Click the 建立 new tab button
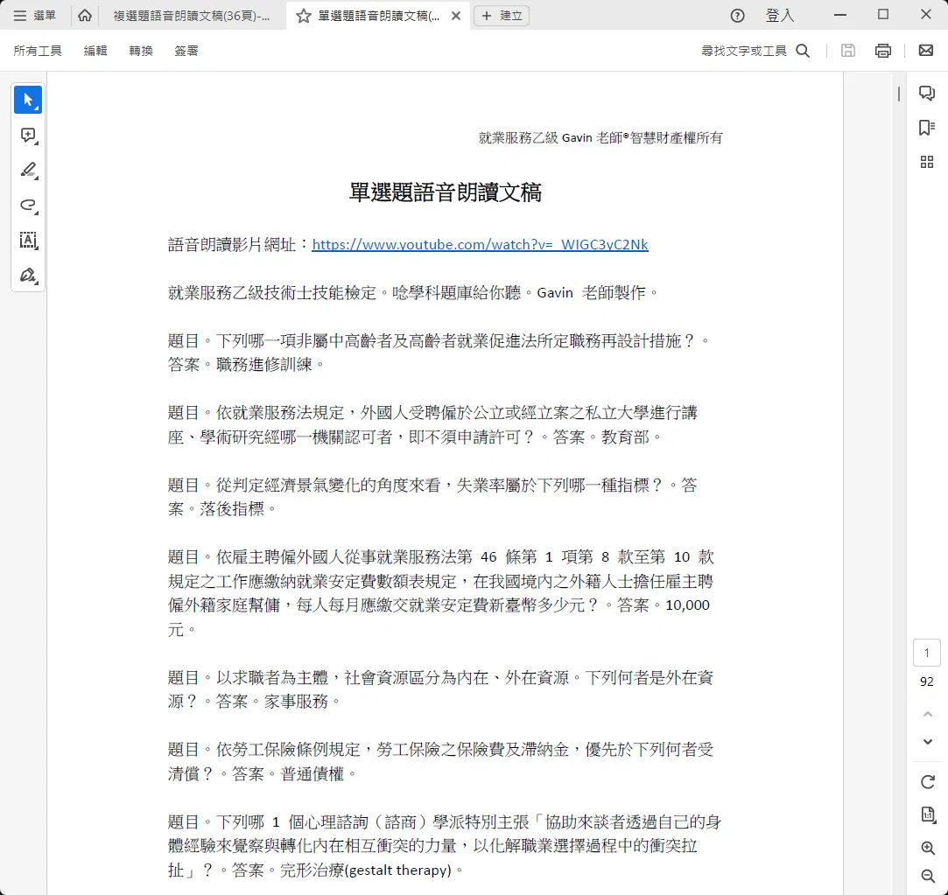The width and height of the screenshot is (948, 895). click(x=502, y=16)
